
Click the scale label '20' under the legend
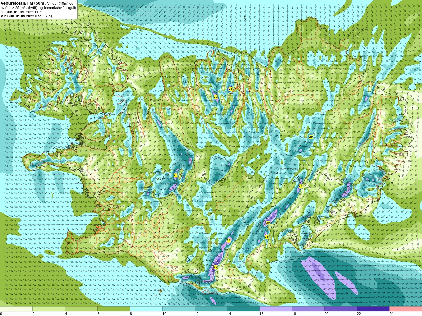[326, 314]
